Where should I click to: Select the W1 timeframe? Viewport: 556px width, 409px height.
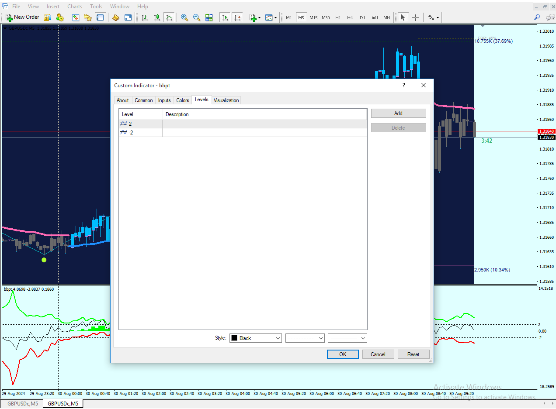[x=375, y=18]
